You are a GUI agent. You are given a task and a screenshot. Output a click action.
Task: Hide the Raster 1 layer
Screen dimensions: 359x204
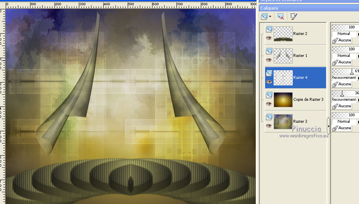[269, 60]
